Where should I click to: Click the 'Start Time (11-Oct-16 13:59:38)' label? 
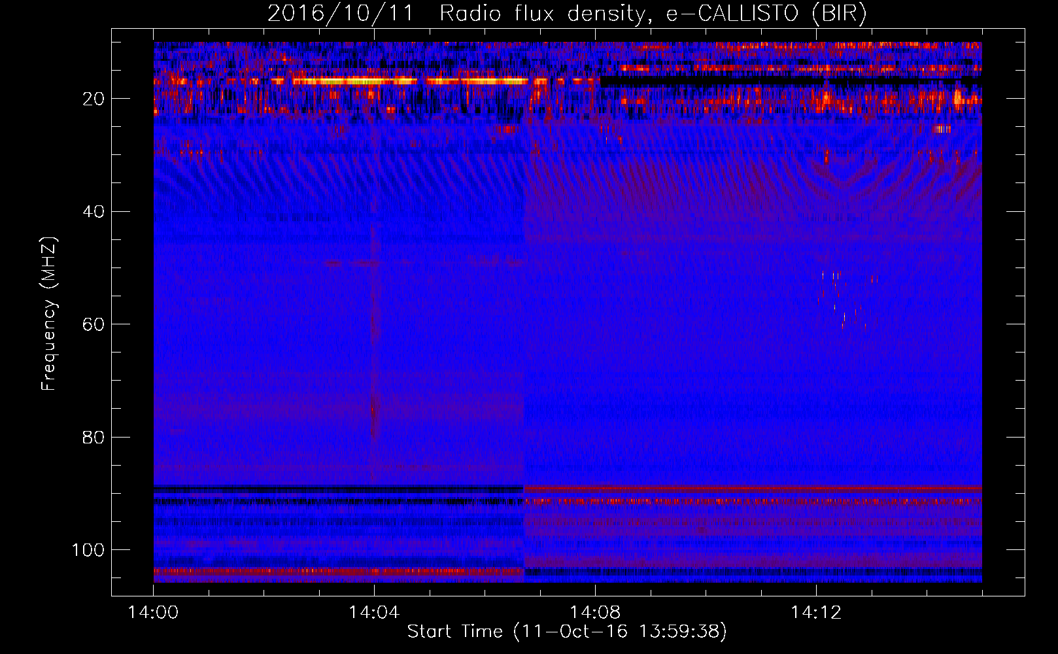567,632
